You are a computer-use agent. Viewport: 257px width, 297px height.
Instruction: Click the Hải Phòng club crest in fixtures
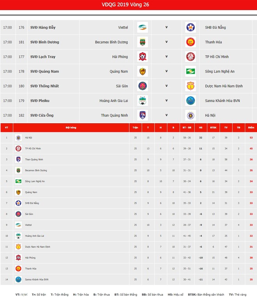coord(143,56)
